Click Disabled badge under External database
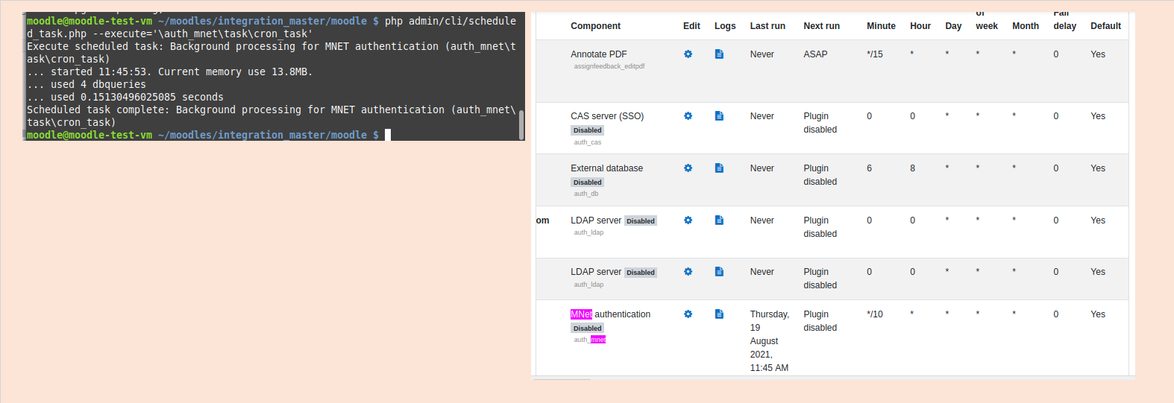 (587, 183)
